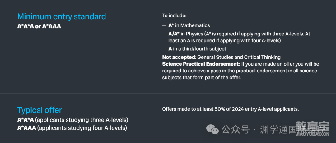Click 'subjects that form part of the offer' line
Viewport: 336px width, 143px height.
(x=202, y=77)
